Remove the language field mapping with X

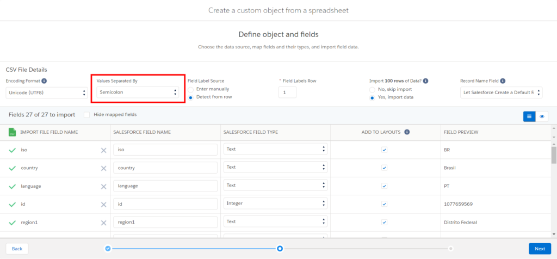(x=104, y=187)
